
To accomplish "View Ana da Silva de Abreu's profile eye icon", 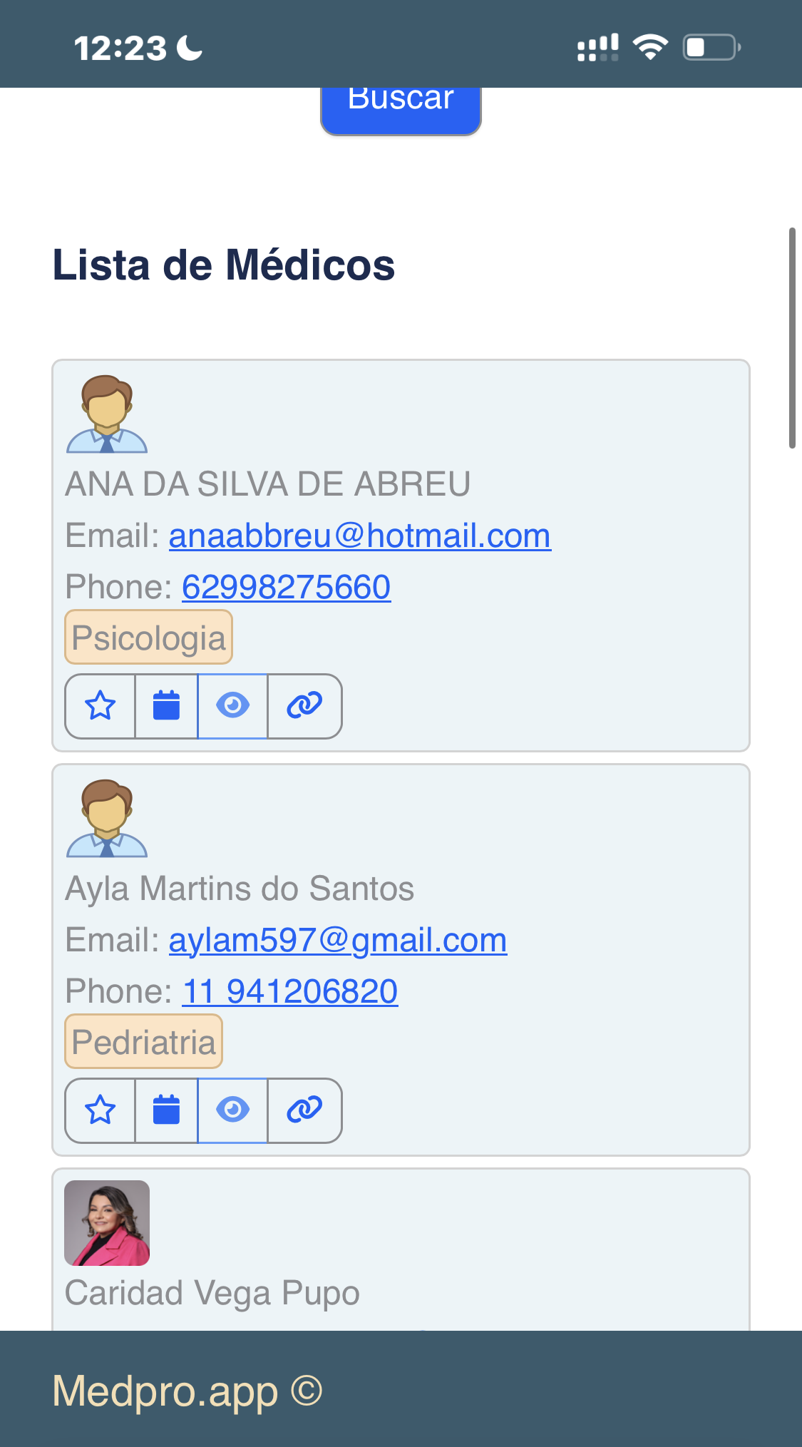I will pyautogui.click(x=232, y=706).
